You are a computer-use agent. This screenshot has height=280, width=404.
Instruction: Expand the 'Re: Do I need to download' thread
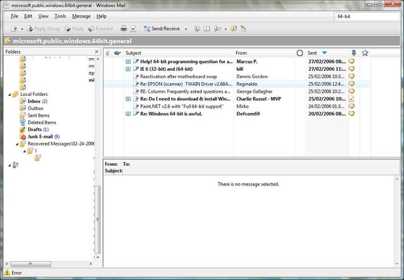pyautogui.click(x=128, y=99)
